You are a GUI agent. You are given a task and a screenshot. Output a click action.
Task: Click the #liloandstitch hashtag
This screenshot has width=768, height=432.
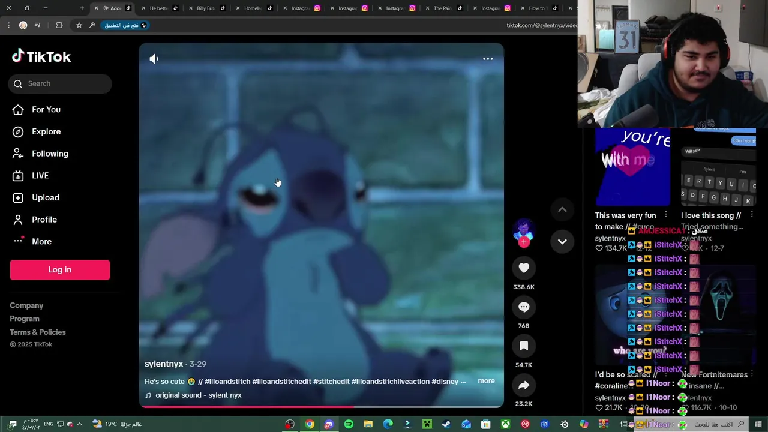coord(227,382)
